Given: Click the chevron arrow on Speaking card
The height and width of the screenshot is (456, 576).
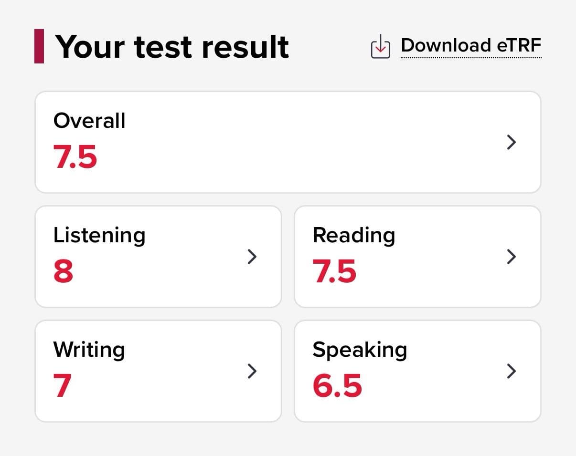Looking at the screenshot, I should click(511, 371).
